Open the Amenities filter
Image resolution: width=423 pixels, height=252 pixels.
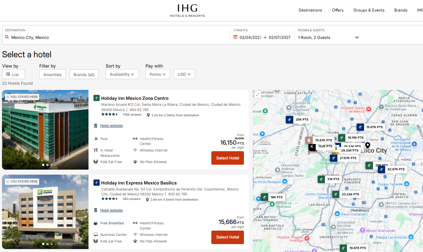click(x=53, y=74)
